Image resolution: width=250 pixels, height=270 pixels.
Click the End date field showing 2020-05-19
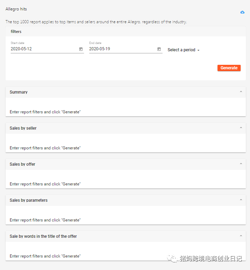126,49
